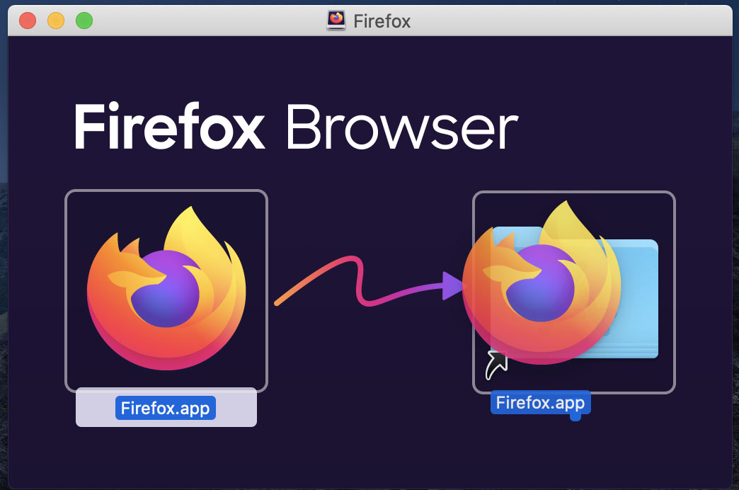
Task: Click the "Browser" word in the heading
Action: pyautogui.click(x=401, y=128)
